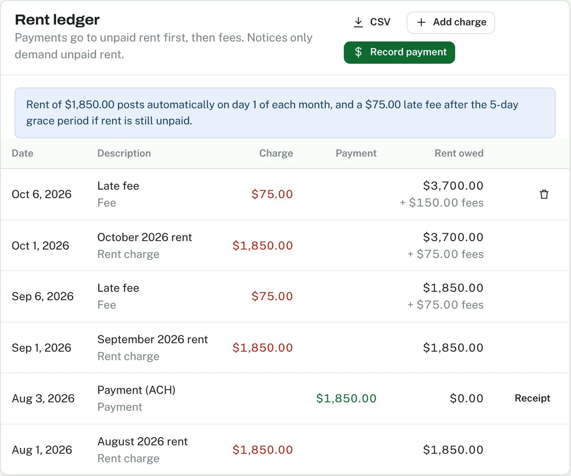This screenshot has height=476, width=571.
Task: Open Receipt for Aug 3 ACH payment
Action: pos(532,398)
